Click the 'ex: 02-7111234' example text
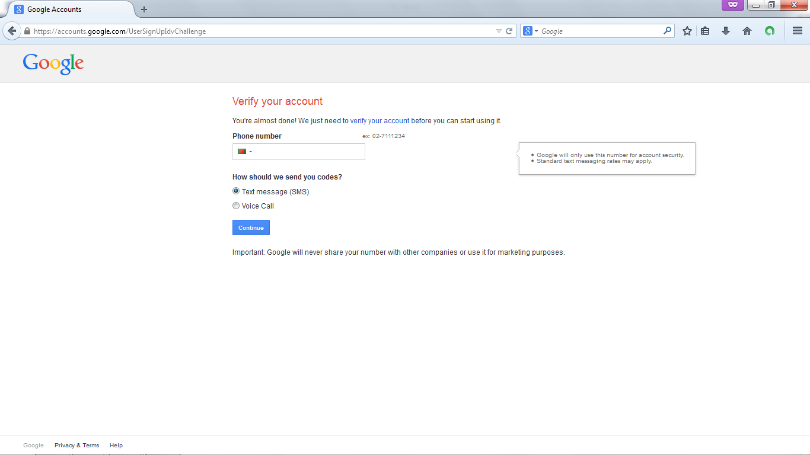810x455 pixels. (x=384, y=136)
